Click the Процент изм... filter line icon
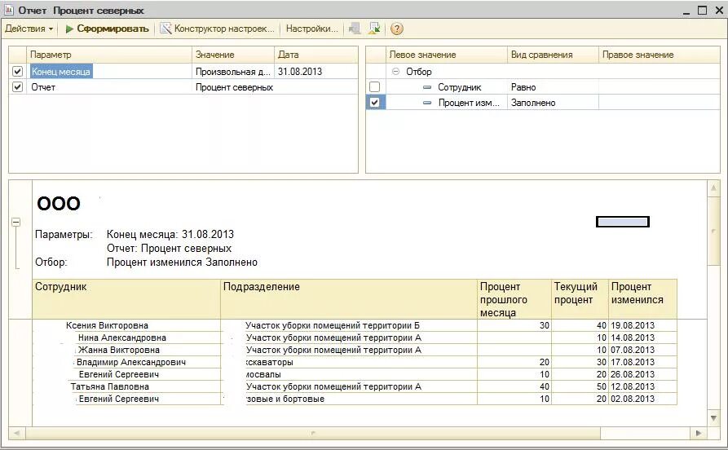The height and width of the screenshot is (450, 728). click(x=427, y=103)
